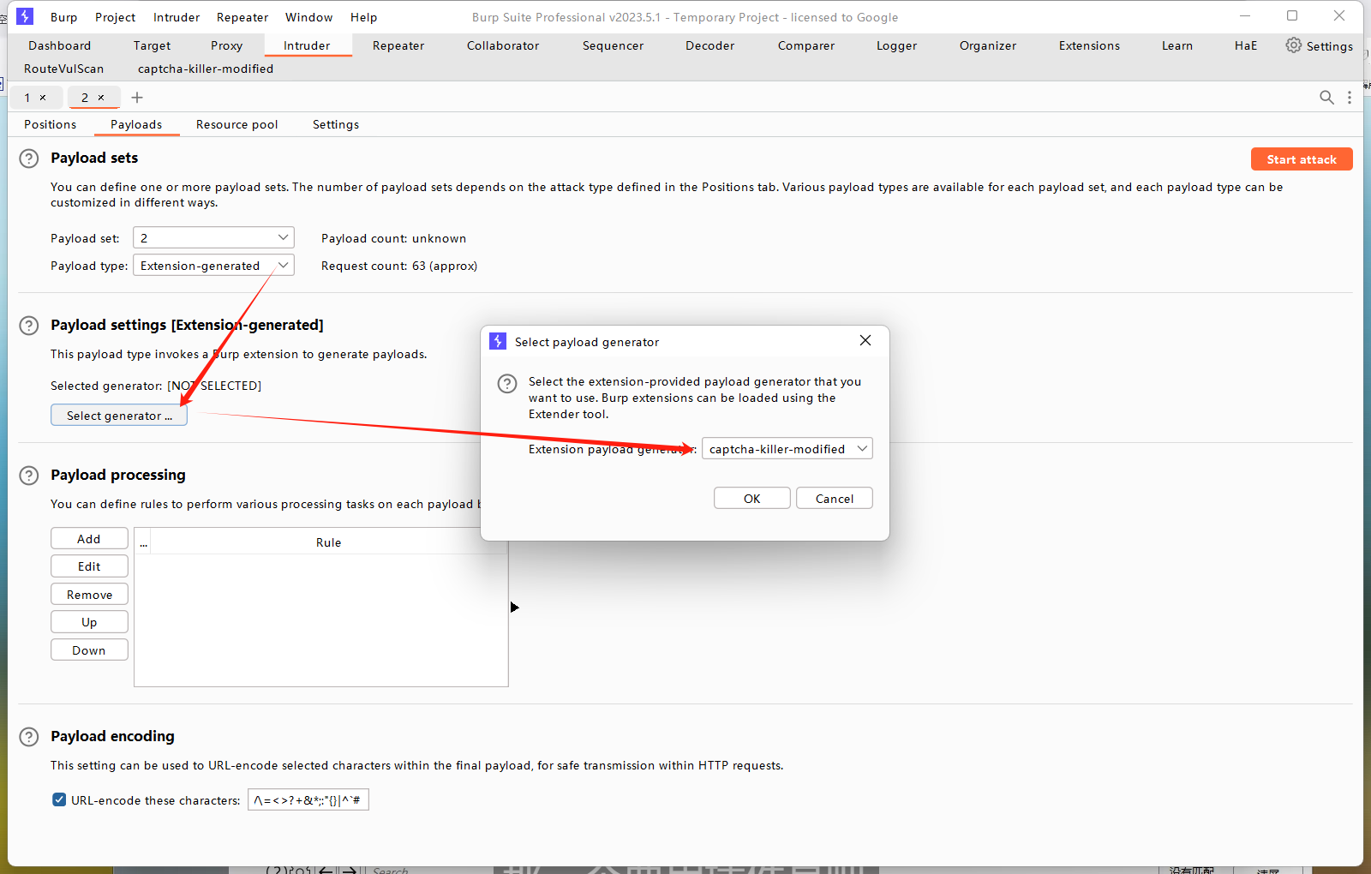Switch to the Decoder tab

pos(709,45)
